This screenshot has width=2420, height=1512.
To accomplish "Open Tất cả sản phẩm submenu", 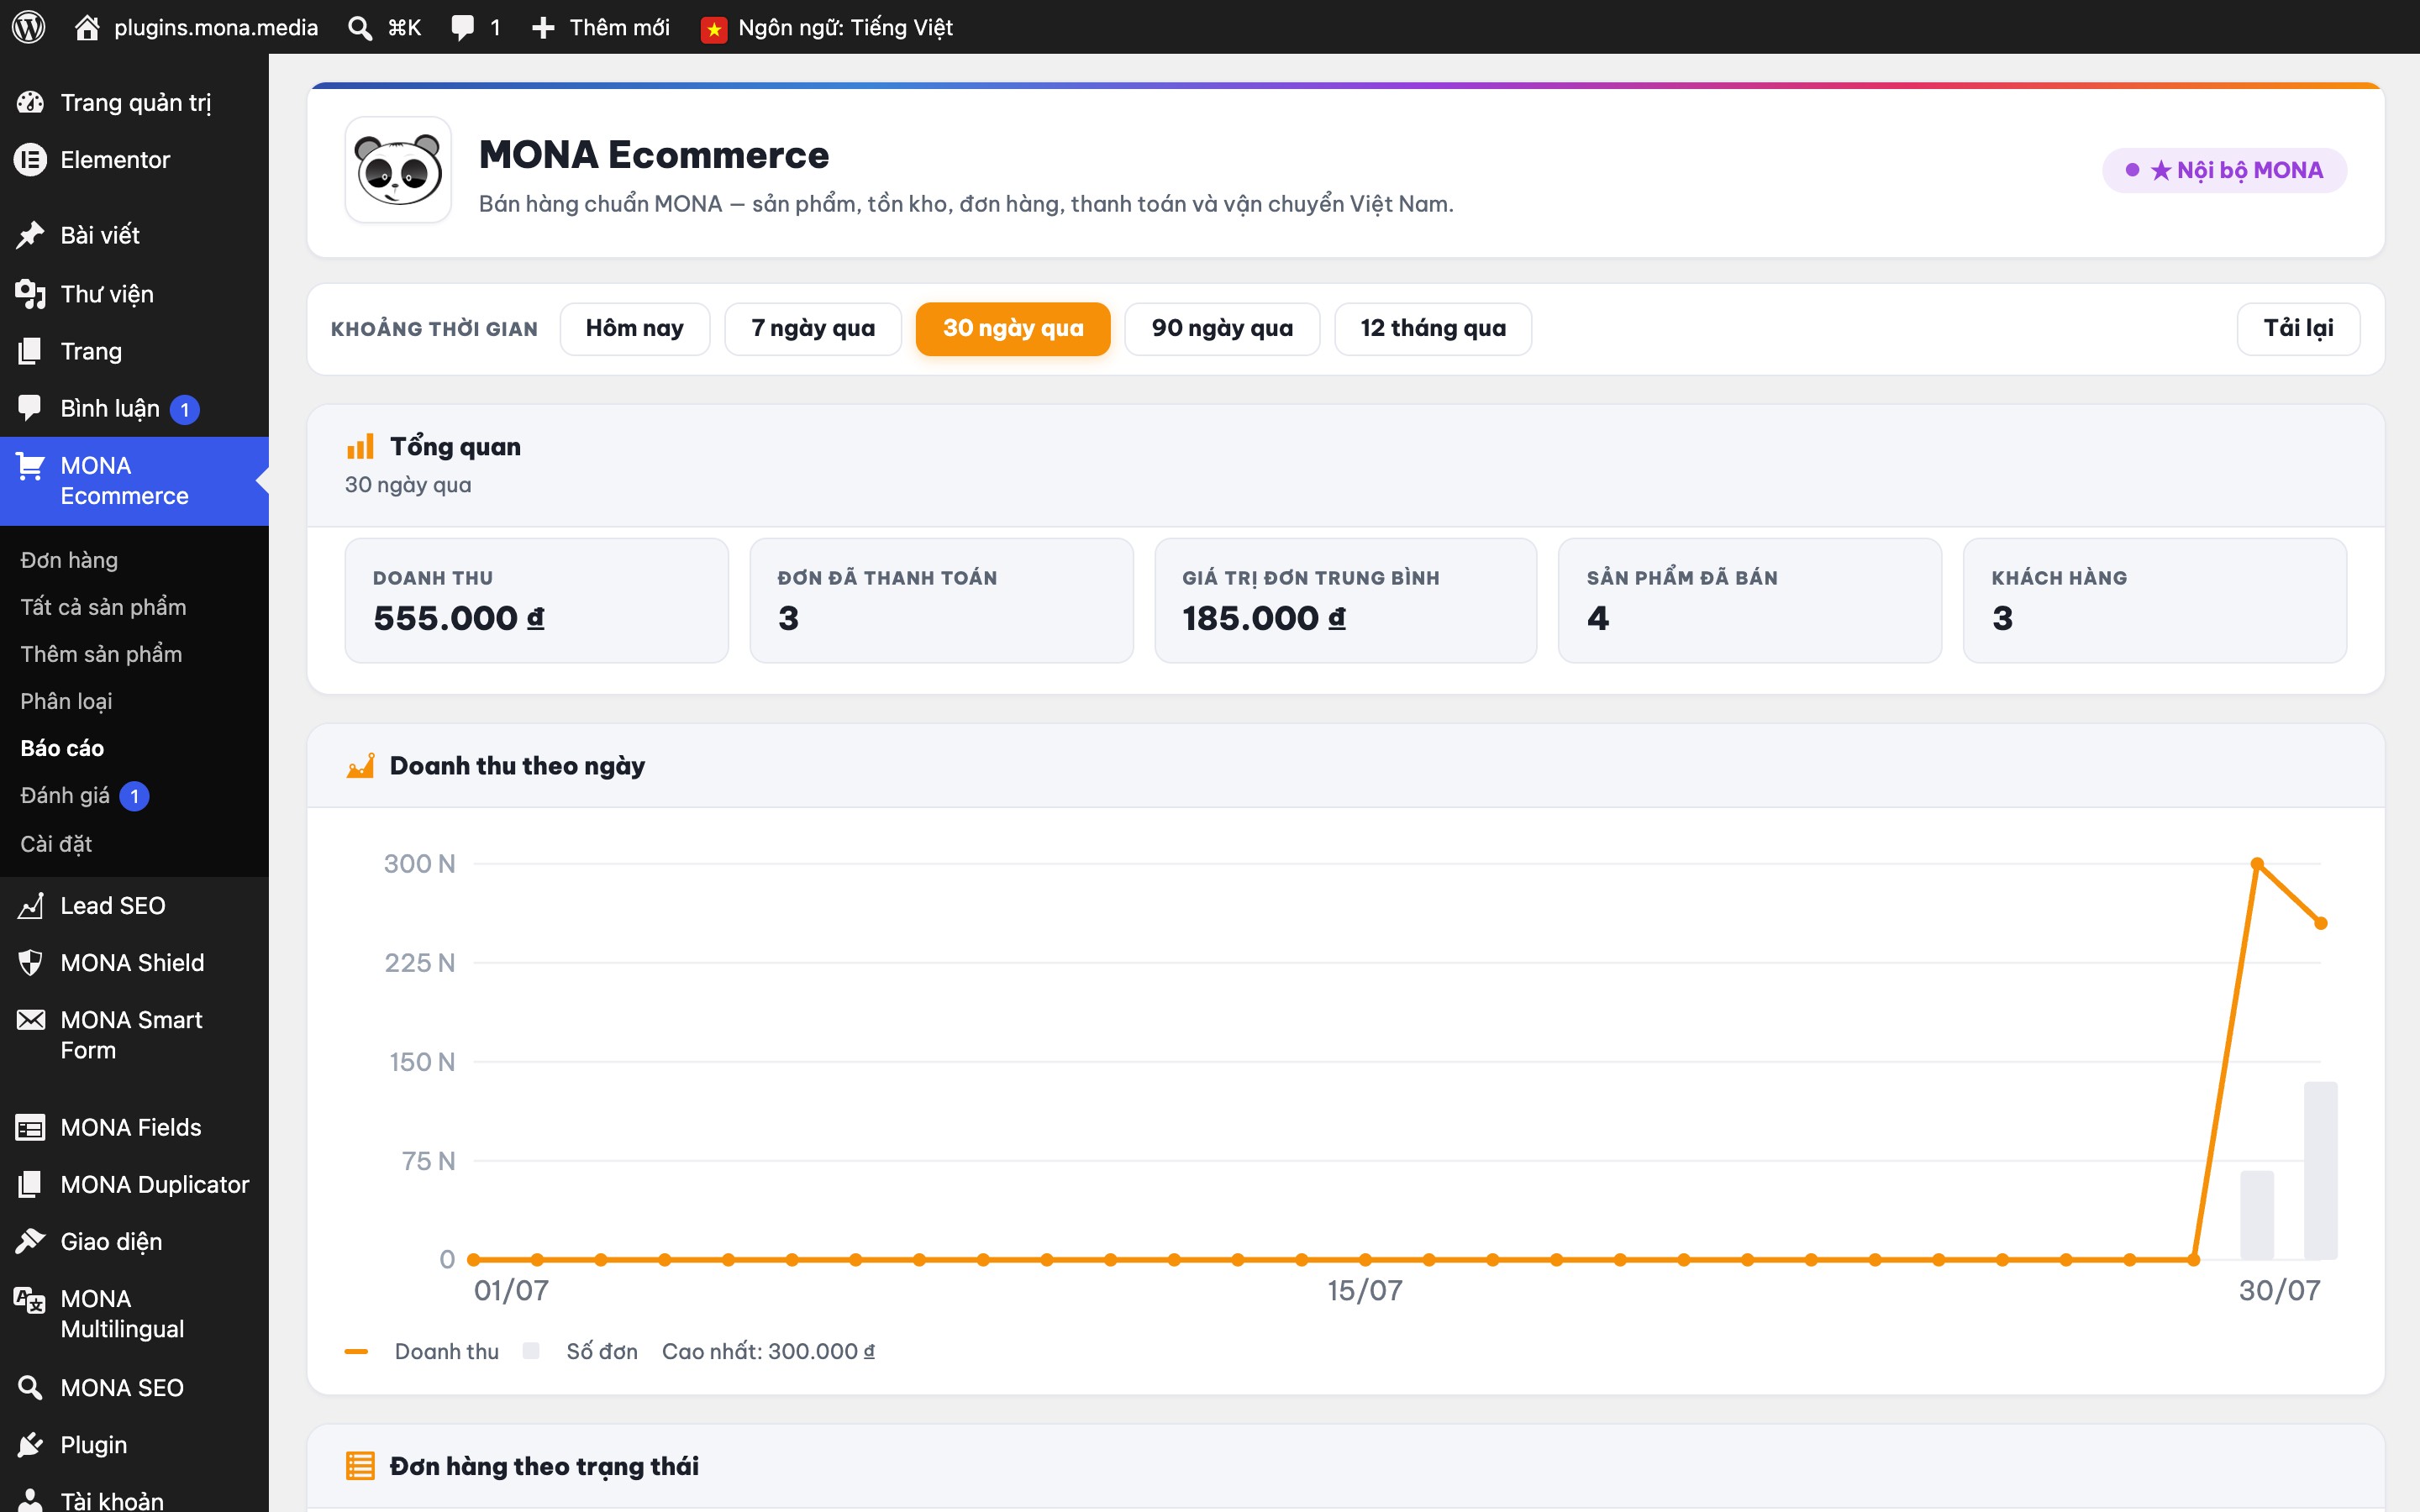I will 103,607.
